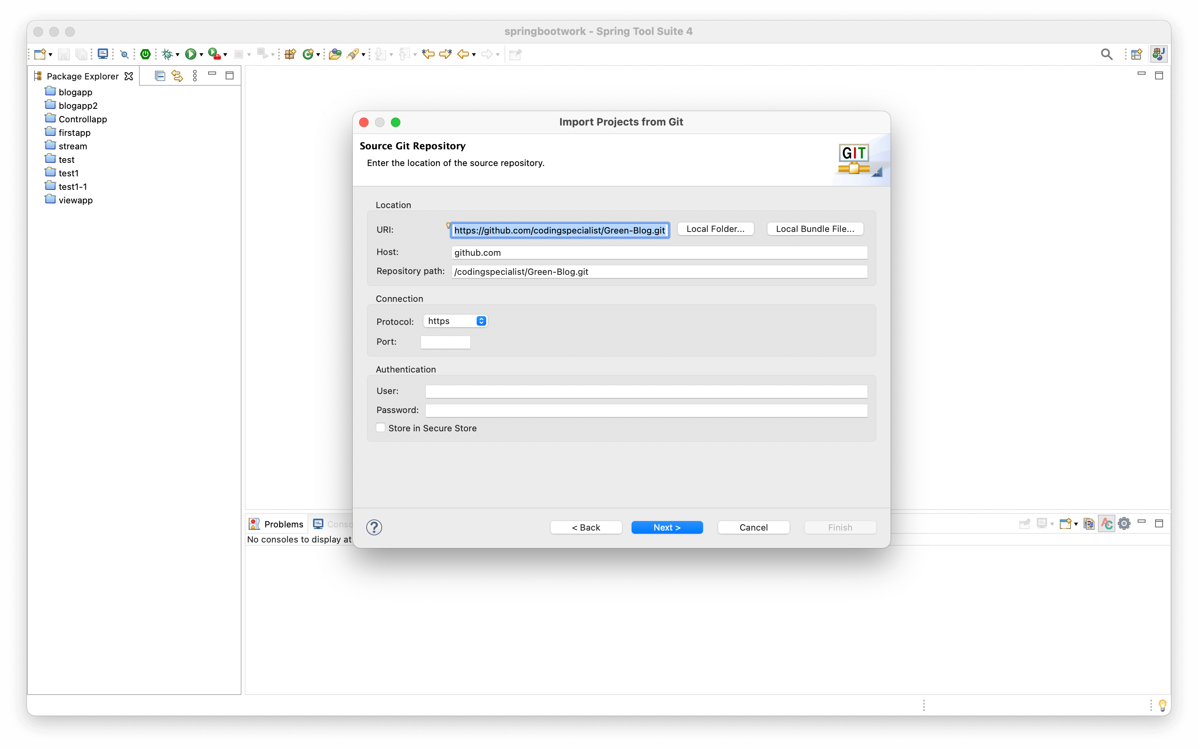Minimize the editor area

(x=1142, y=73)
